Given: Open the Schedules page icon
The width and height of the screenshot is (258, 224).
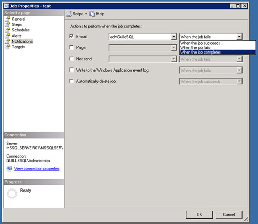Looking at the screenshot, I should (7, 30).
